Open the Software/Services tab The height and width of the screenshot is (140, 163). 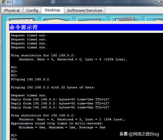tap(85, 10)
